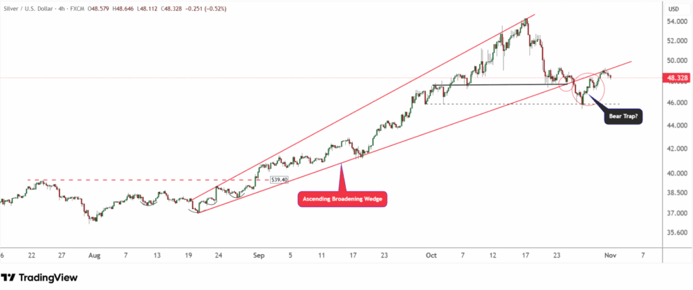
Task: Click the Nov label on time axis
Action: pyautogui.click(x=612, y=257)
